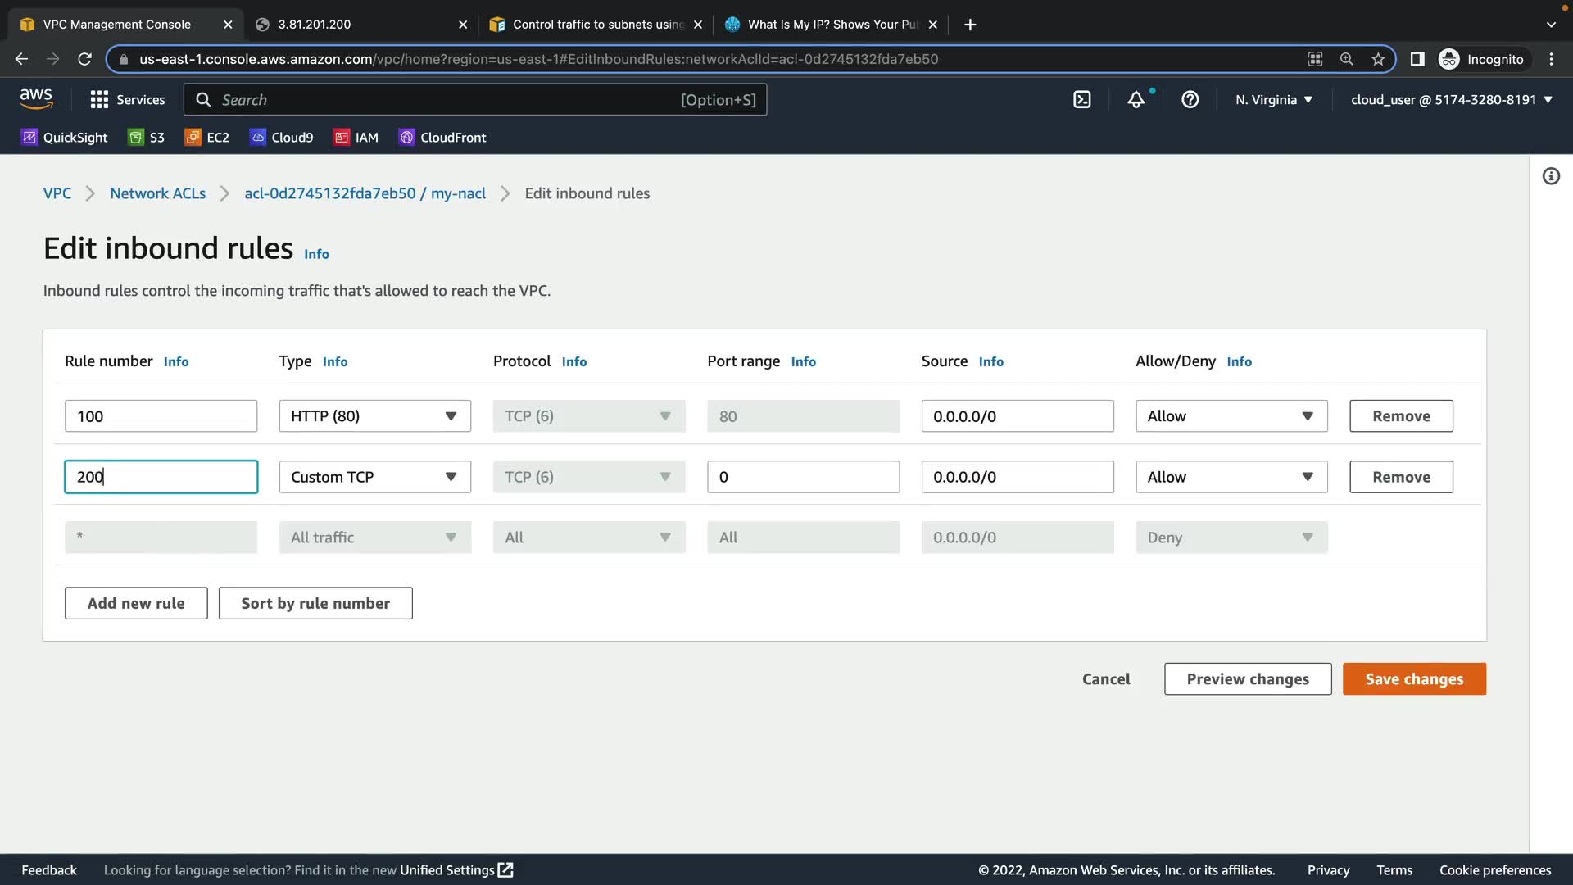This screenshot has height=885, width=1573.
Task: Open the S3 bookmark shortcut
Action: pyautogui.click(x=147, y=138)
